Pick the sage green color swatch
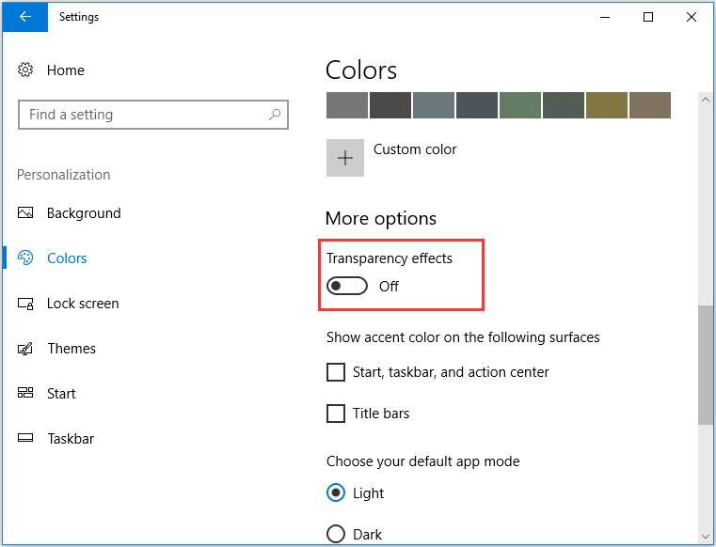 (520, 105)
